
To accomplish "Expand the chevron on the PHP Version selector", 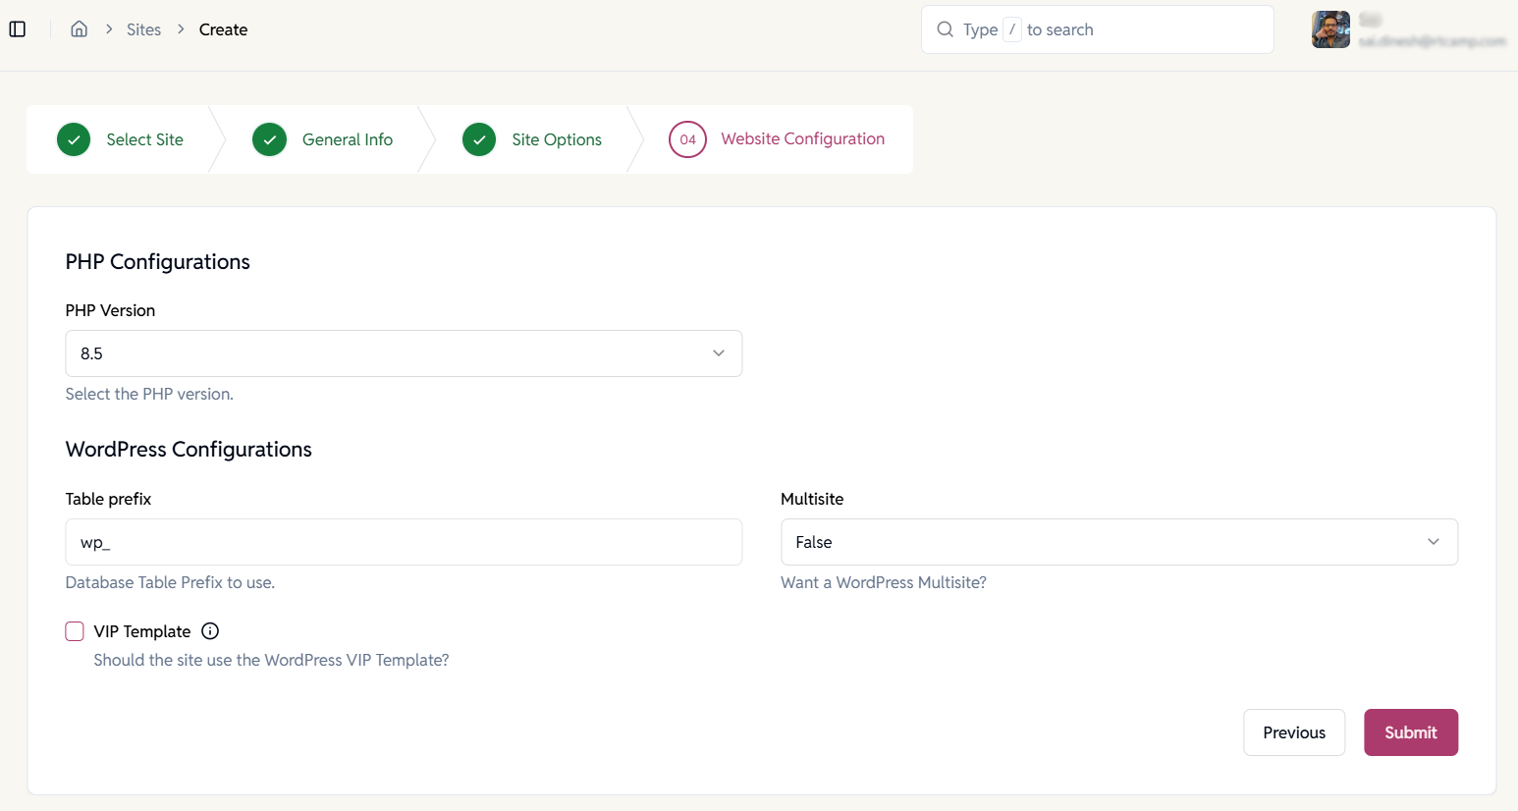I will click(718, 352).
